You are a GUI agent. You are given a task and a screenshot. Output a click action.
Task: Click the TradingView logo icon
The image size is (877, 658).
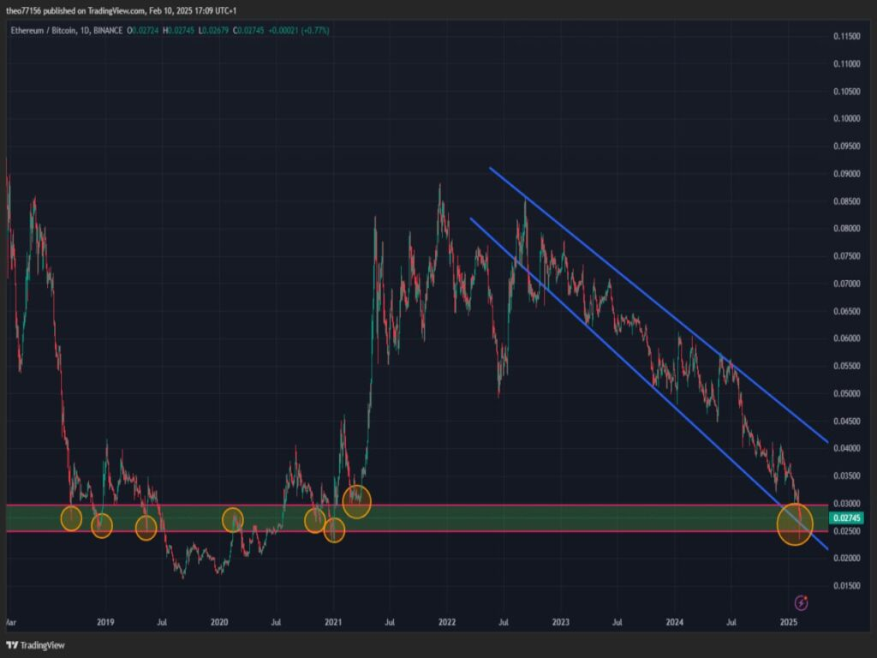(12, 645)
